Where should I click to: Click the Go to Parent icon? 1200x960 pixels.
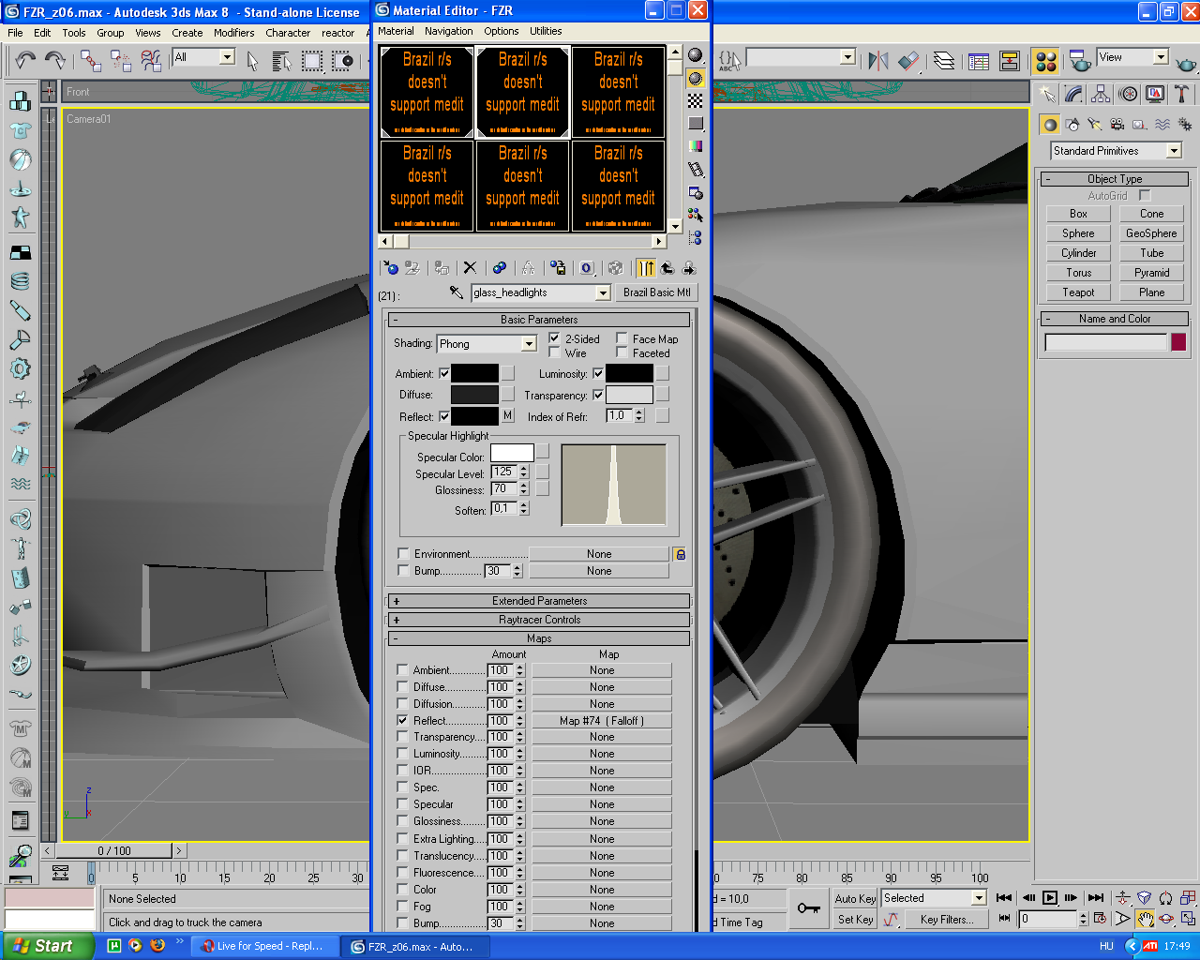[667, 268]
